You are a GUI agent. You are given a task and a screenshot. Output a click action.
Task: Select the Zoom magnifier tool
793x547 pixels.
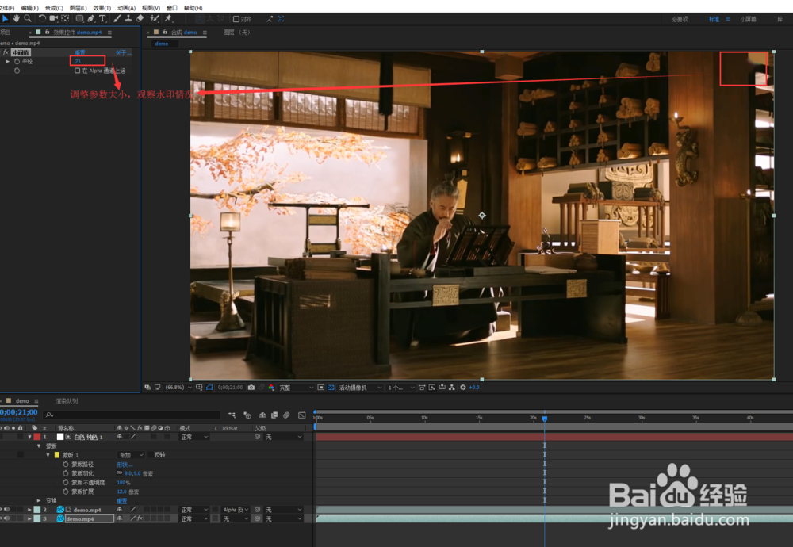28,19
